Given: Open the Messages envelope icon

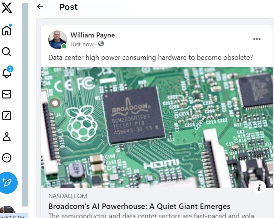Looking at the screenshot, I should click(7, 94).
